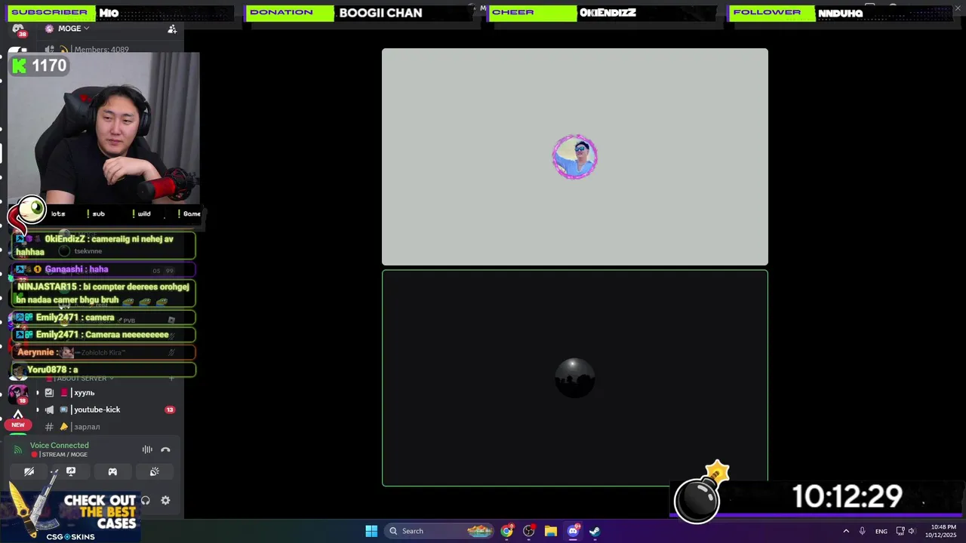The width and height of the screenshot is (966, 543).
Task: Click the !sub command label in overlay
Action: coord(96,213)
